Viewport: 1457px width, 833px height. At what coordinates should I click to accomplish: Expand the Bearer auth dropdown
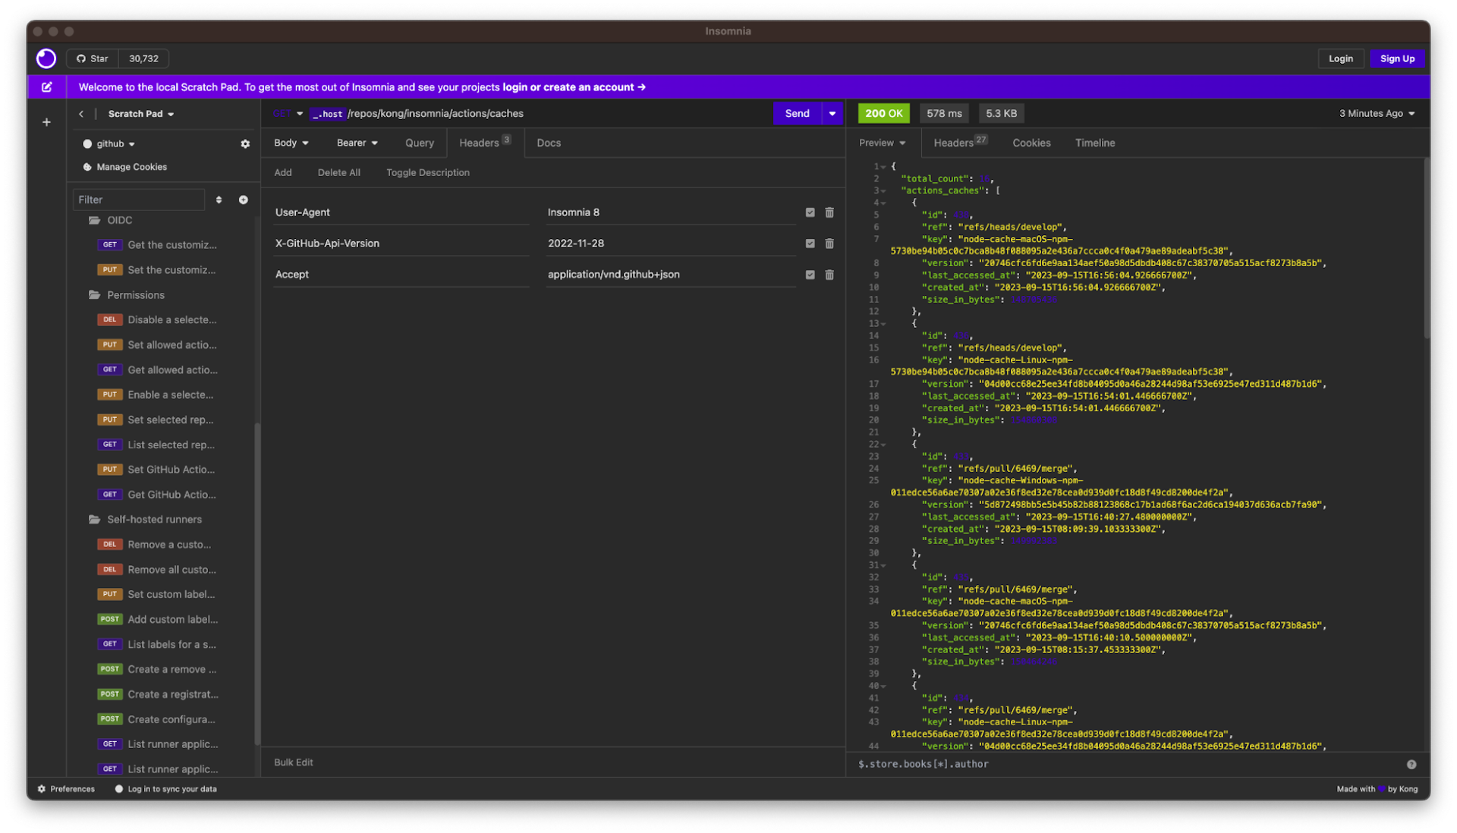click(357, 143)
